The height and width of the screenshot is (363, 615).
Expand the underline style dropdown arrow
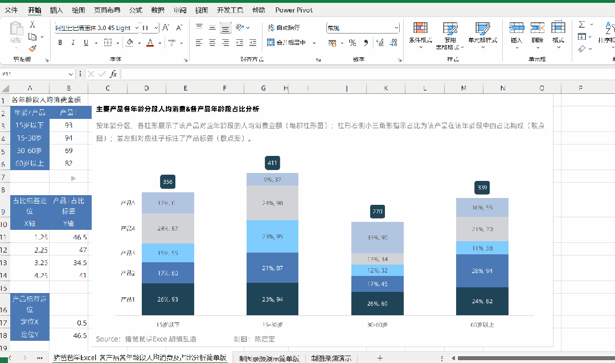96,43
